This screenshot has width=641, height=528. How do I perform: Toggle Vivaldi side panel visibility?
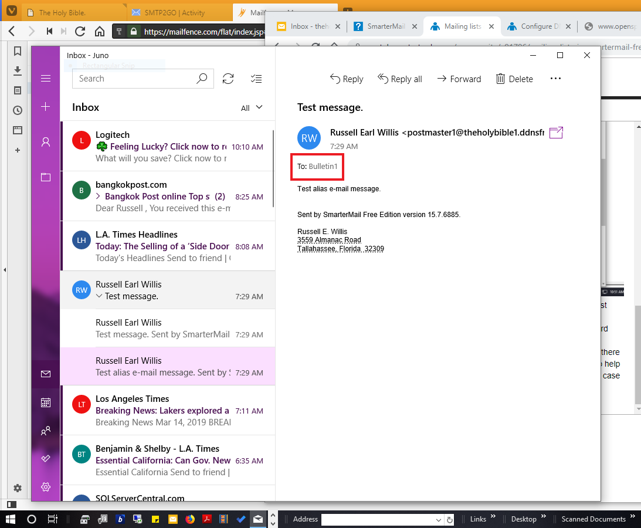11,504
